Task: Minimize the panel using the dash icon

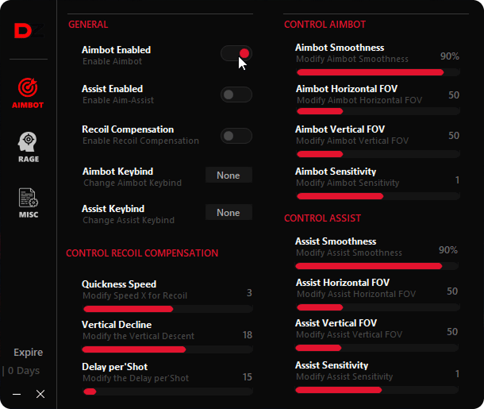Action: click(17, 394)
